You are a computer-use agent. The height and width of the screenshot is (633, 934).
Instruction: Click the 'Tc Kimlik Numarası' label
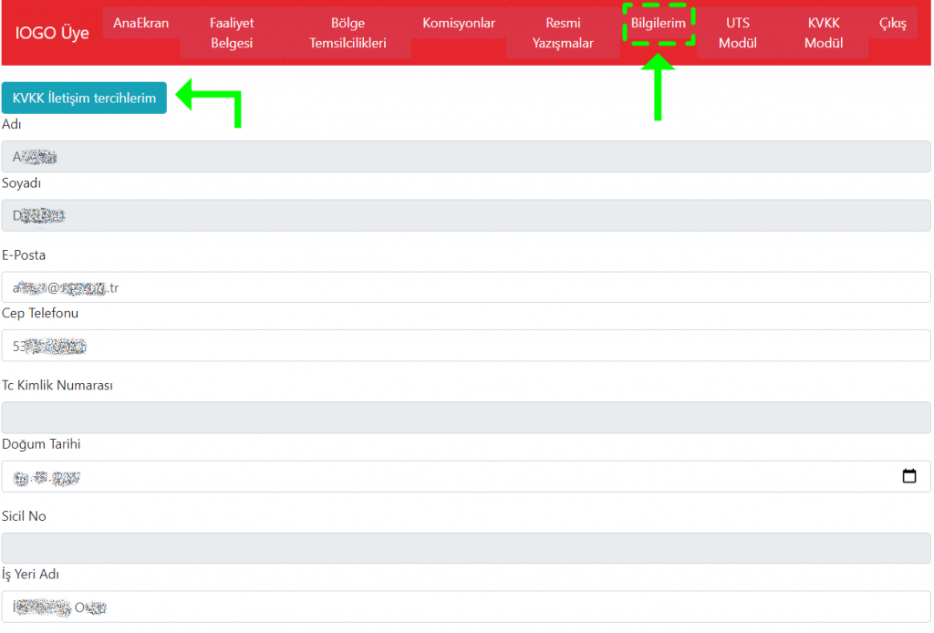[x=57, y=385]
